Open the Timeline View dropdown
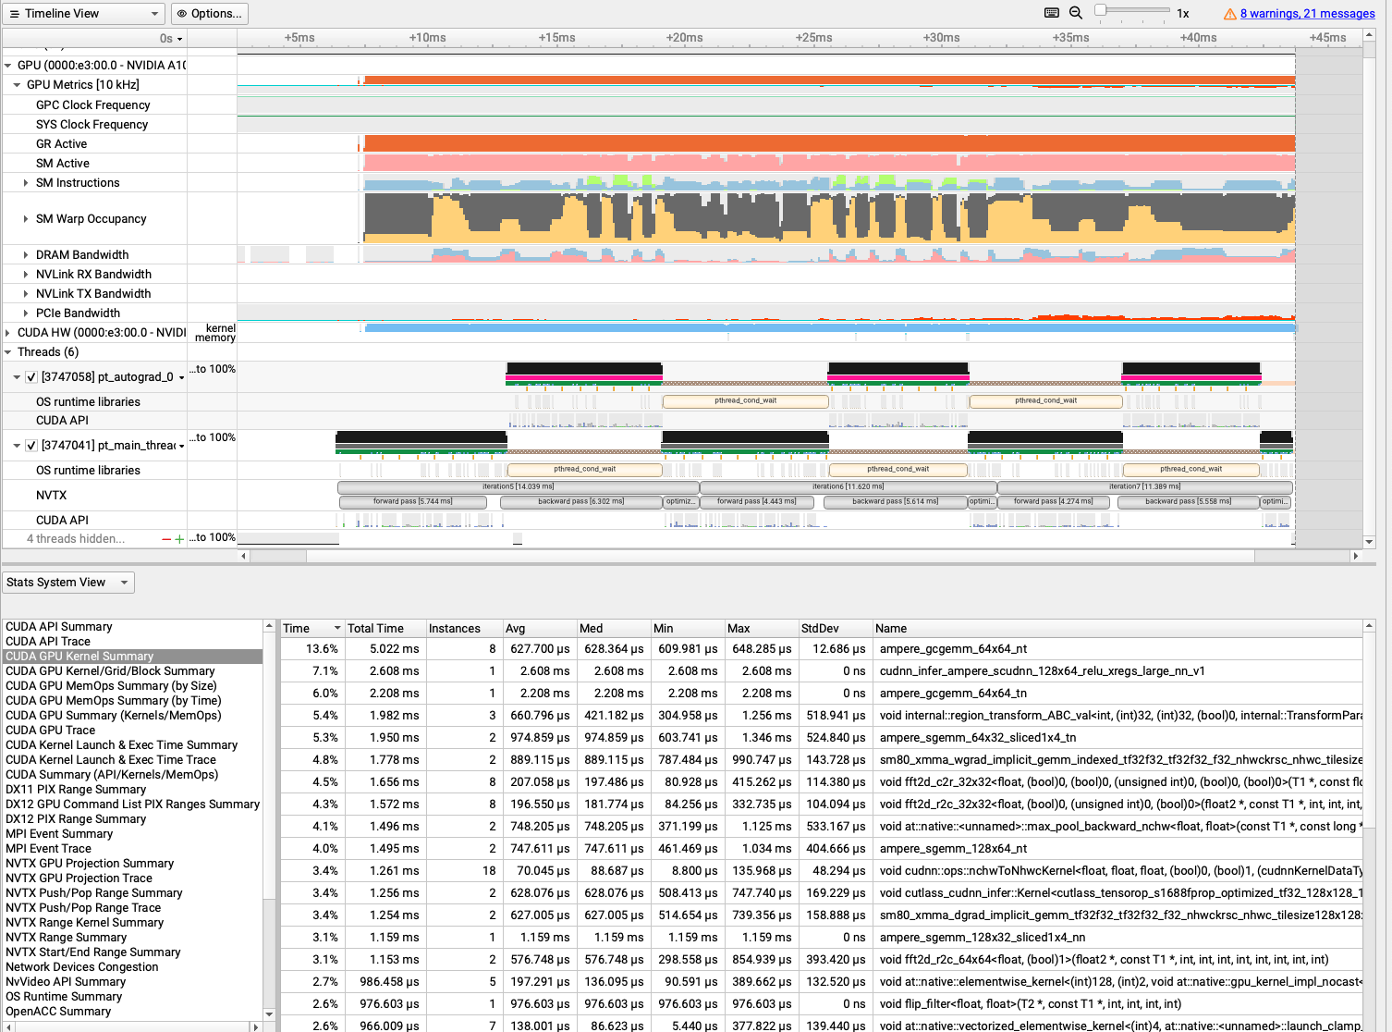1392x1032 pixels. [x=83, y=14]
